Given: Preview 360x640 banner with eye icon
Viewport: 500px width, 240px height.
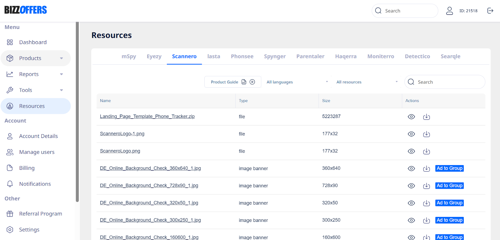Looking at the screenshot, I should point(412,169).
